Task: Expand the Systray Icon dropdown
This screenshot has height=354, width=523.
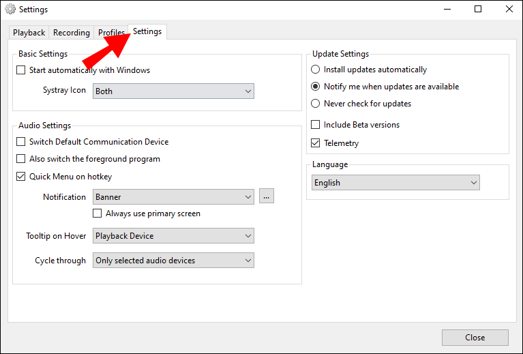Action: 173,91
